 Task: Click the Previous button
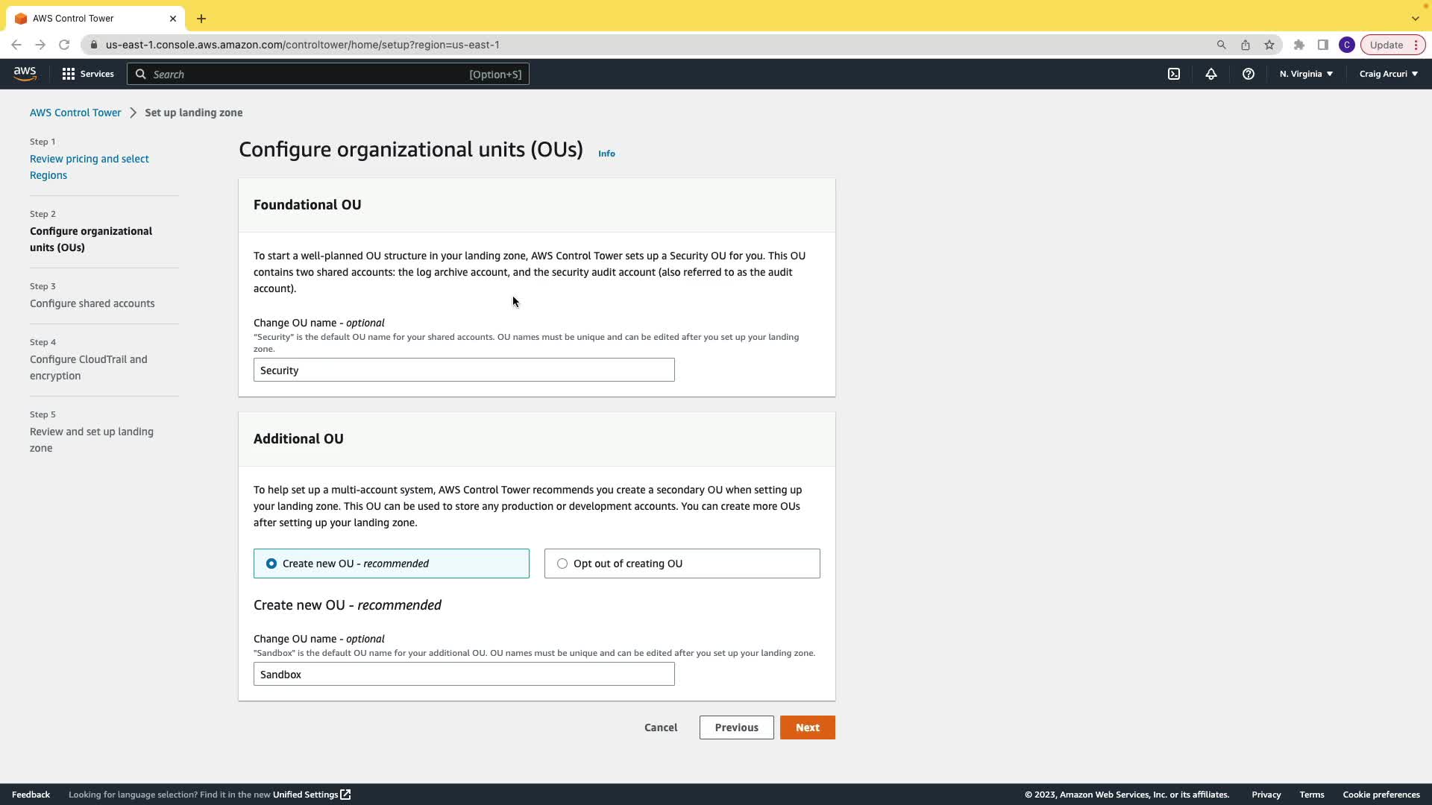click(x=736, y=727)
